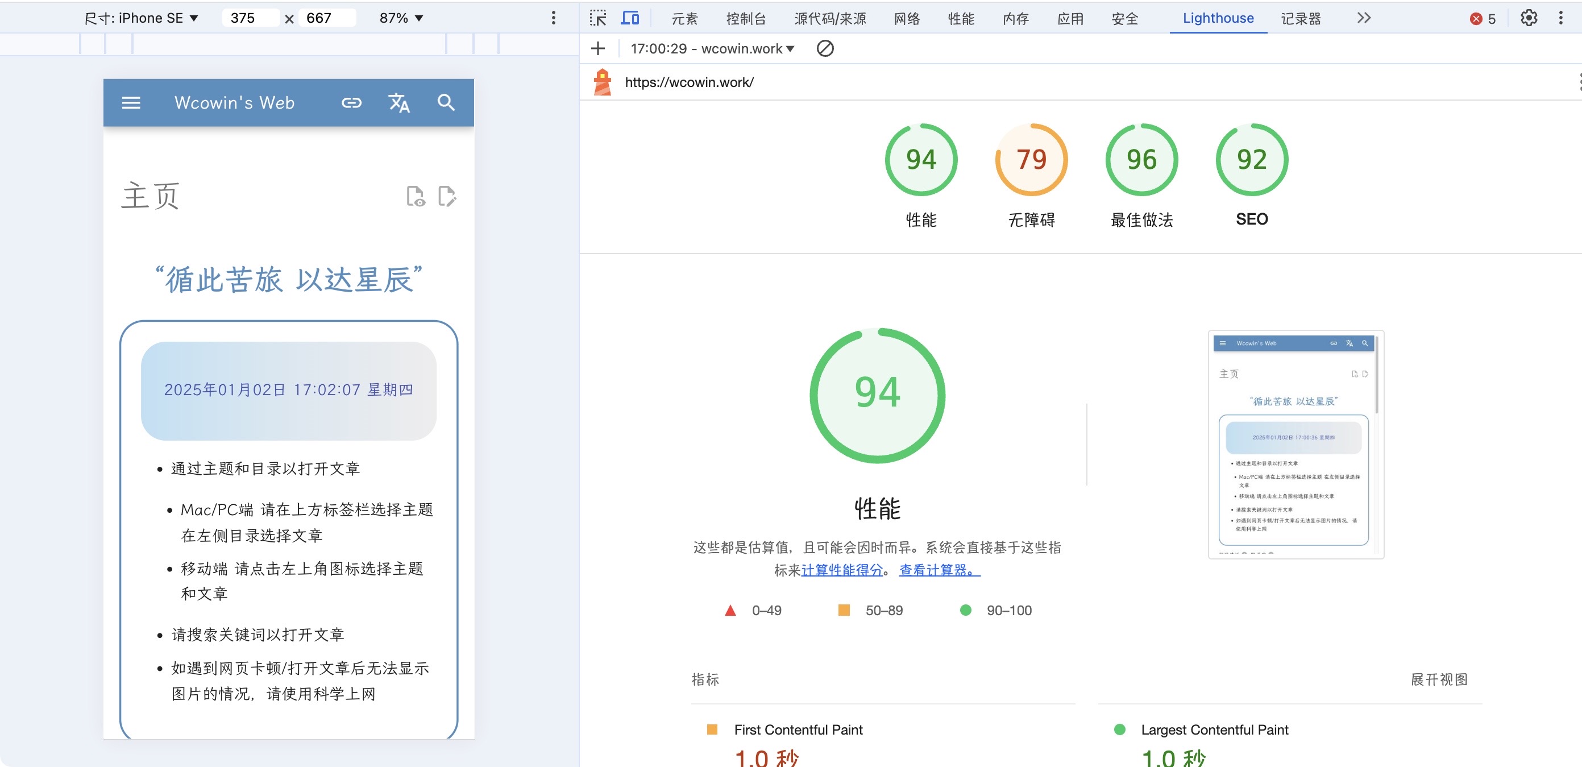Image resolution: width=1582 pixels, height=767 pixels.
Task: Click 展开视图 to expand metrics
Action: click(1439, 679)
